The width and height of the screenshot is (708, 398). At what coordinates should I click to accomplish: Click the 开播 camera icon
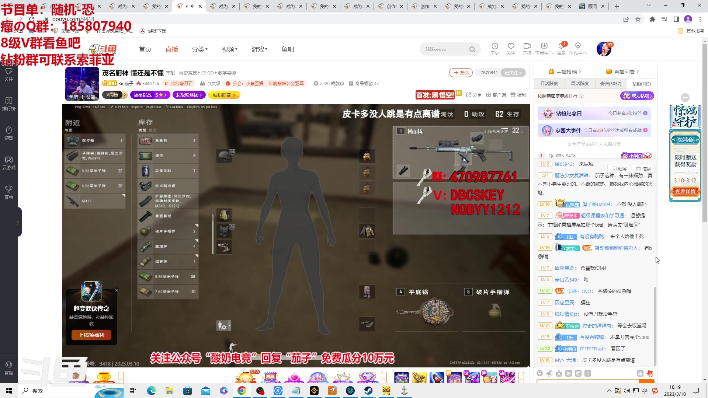coord(527,49)
